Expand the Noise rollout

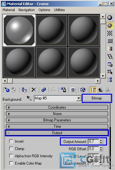pos(57,114)
